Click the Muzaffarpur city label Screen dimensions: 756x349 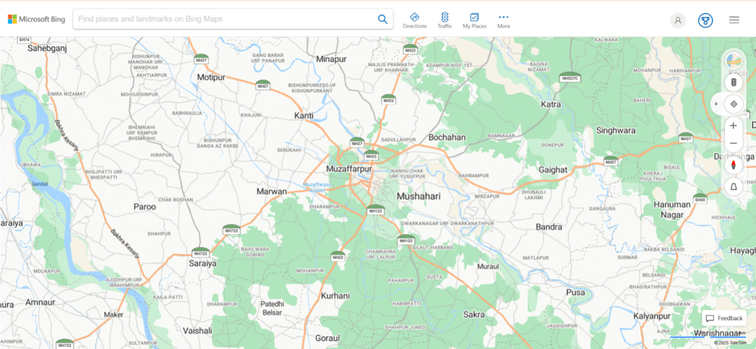349,169
